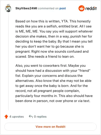Click the orange upvote arrow icon
Image resolution: width=101 pixels, height=135 pixels.
pyautogui.click(x=6, y=117)
